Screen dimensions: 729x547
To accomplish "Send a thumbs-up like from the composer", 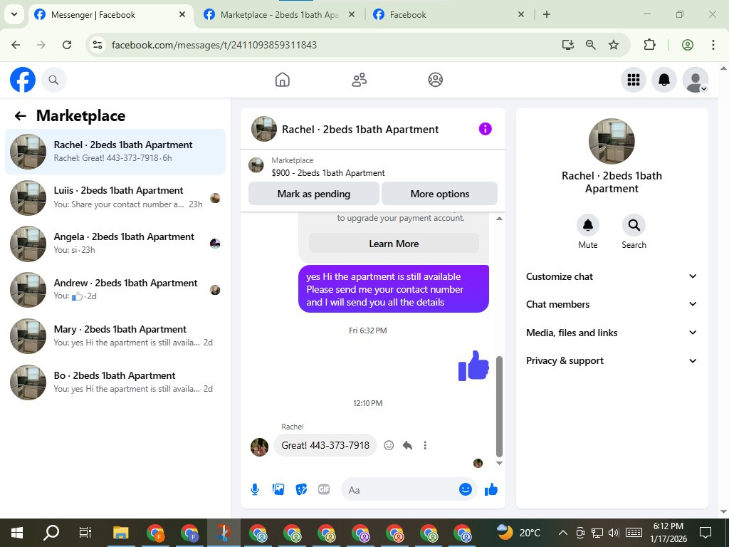I will (491, 489).
